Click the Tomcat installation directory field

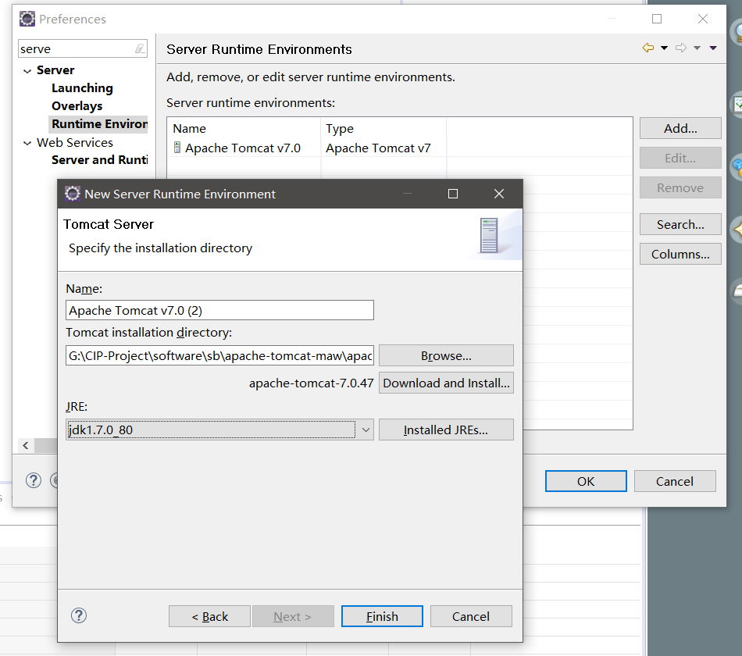[219, 355]
